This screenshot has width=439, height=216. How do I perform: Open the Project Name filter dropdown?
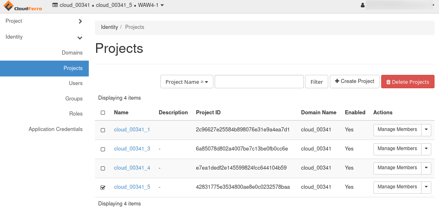187,82
